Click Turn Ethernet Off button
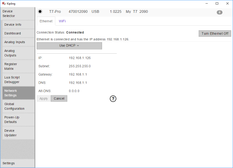The height and width of the screenshot is (168, 233). (x=215, y=34)
